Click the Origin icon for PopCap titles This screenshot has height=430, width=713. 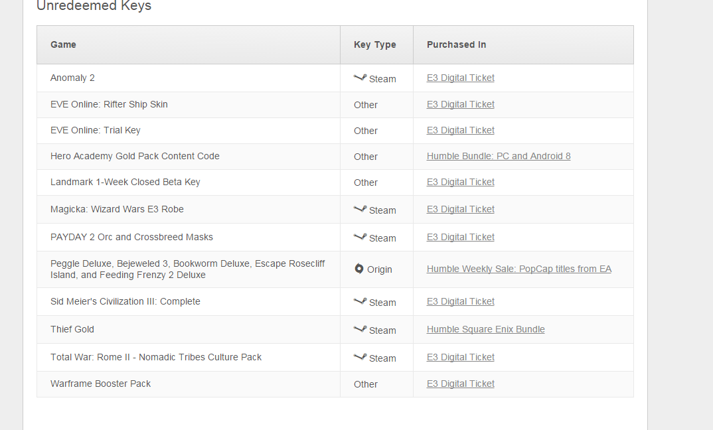tap(359, 269)
